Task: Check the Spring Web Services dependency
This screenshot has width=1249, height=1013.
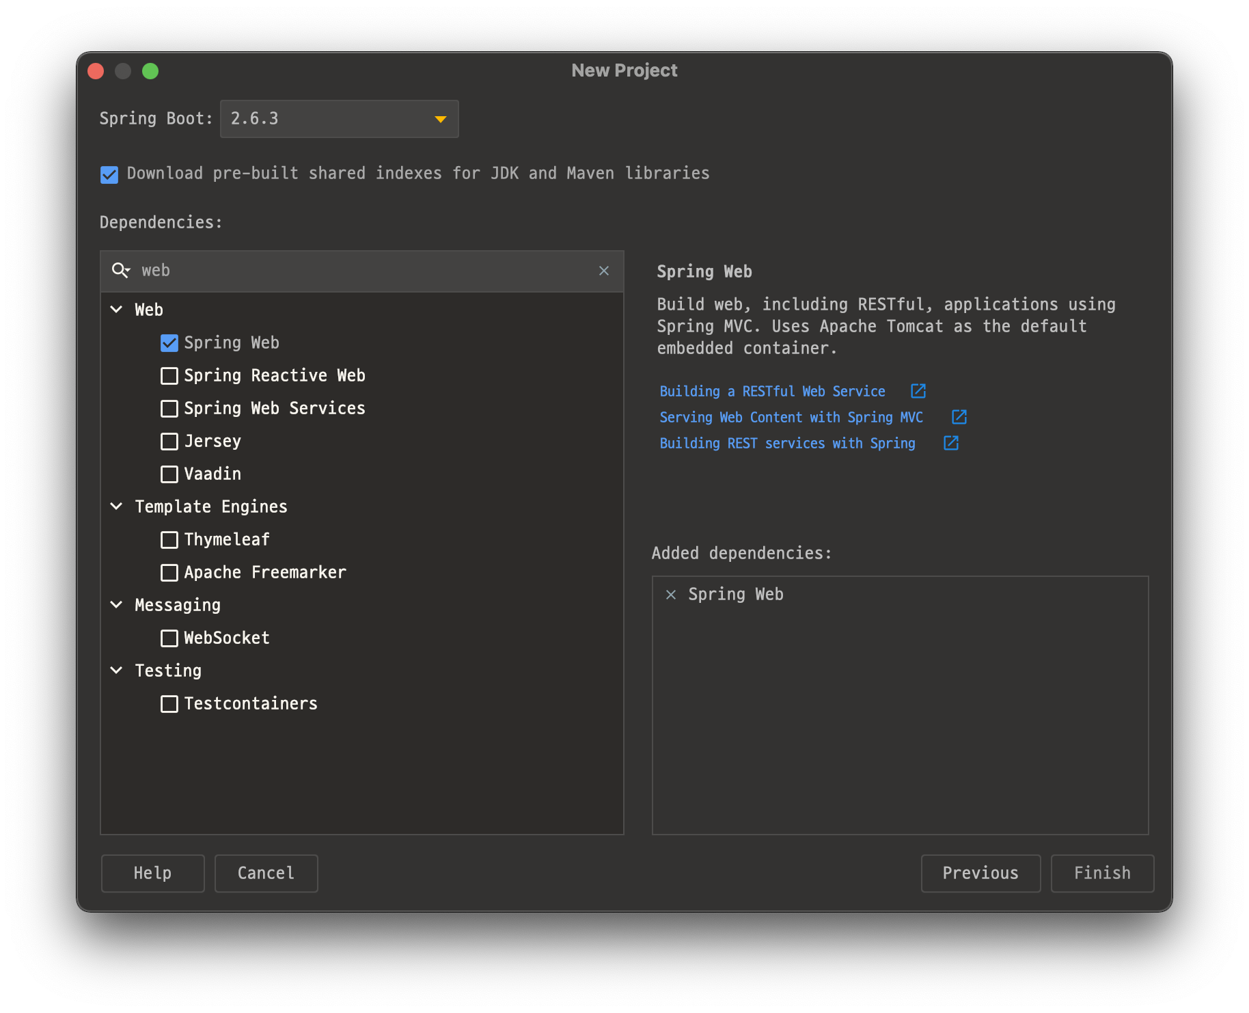Action: point(169,409)
